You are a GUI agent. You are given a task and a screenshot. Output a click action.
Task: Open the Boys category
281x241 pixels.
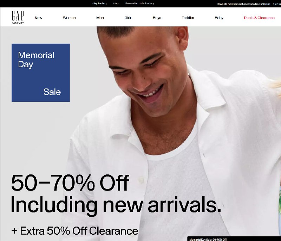pos(157,18)
